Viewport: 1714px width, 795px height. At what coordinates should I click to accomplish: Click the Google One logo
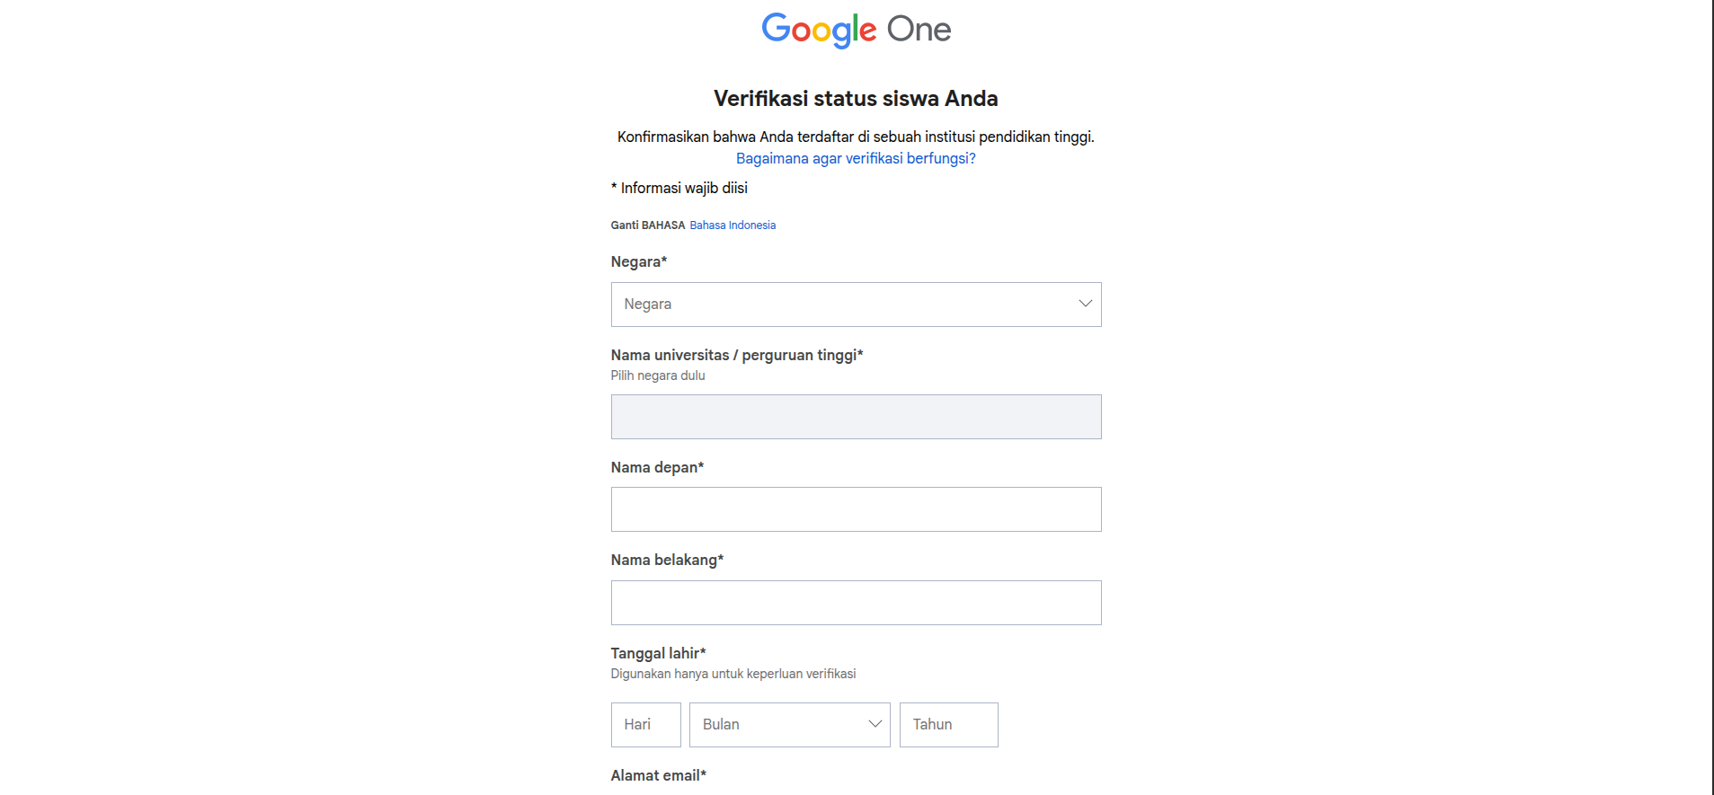[x=856, y=30]
